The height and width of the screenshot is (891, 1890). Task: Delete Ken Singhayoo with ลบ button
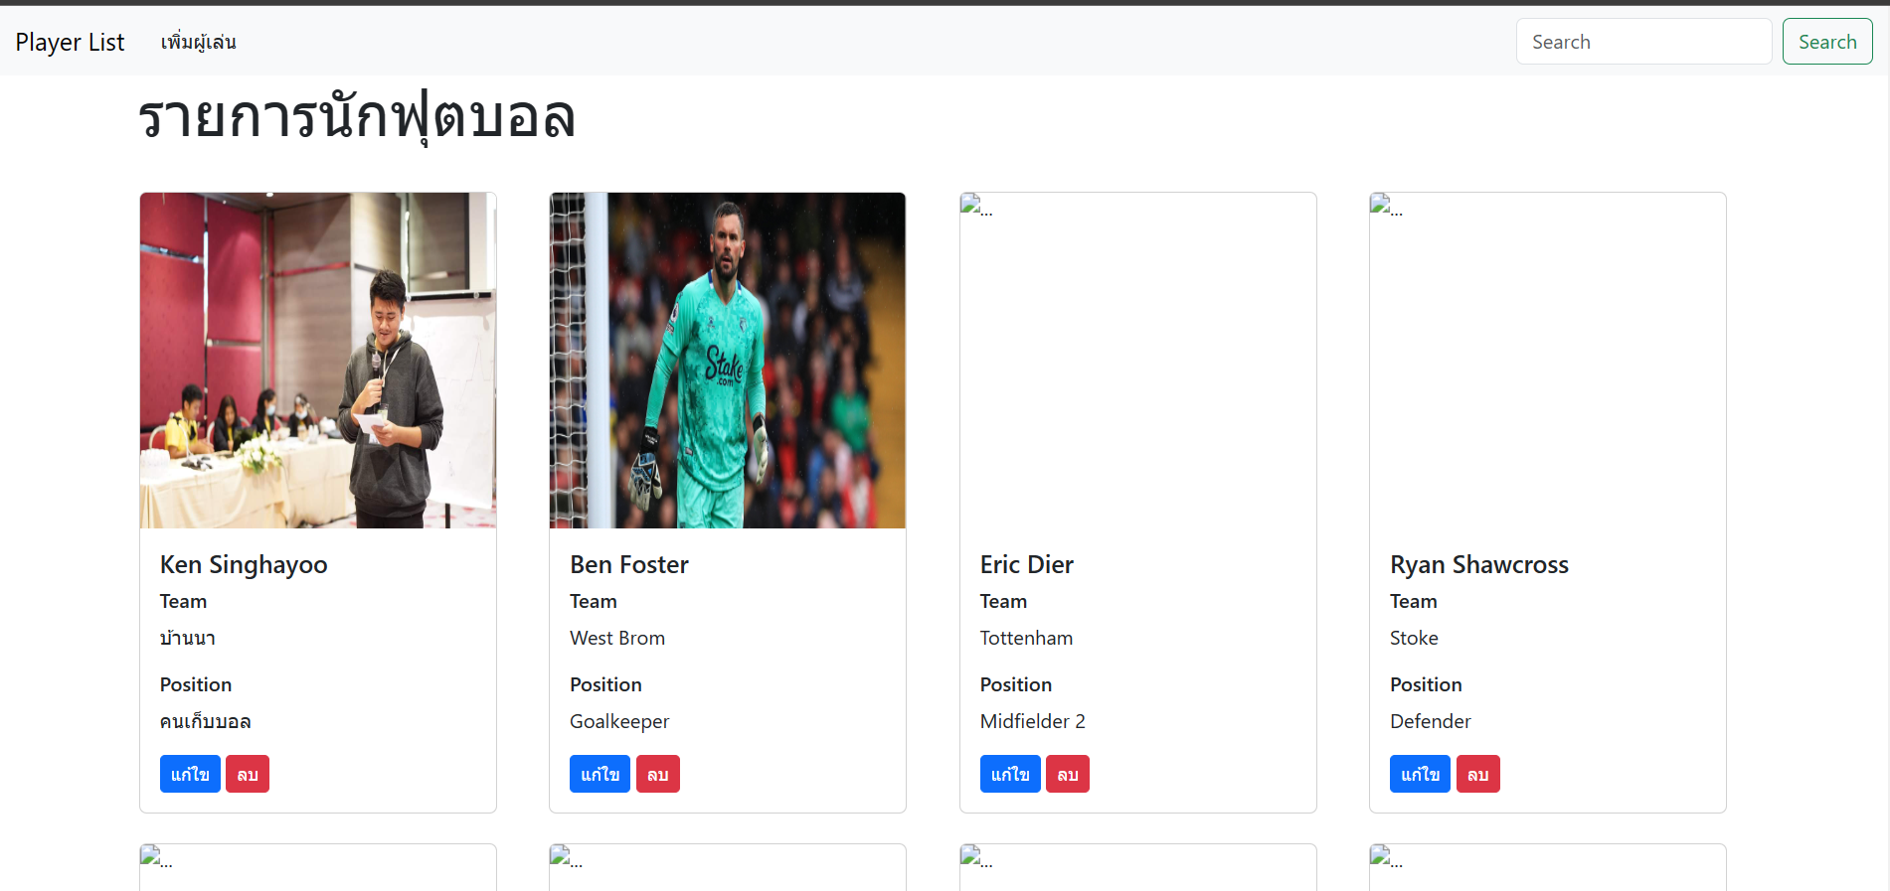point(248,774)
